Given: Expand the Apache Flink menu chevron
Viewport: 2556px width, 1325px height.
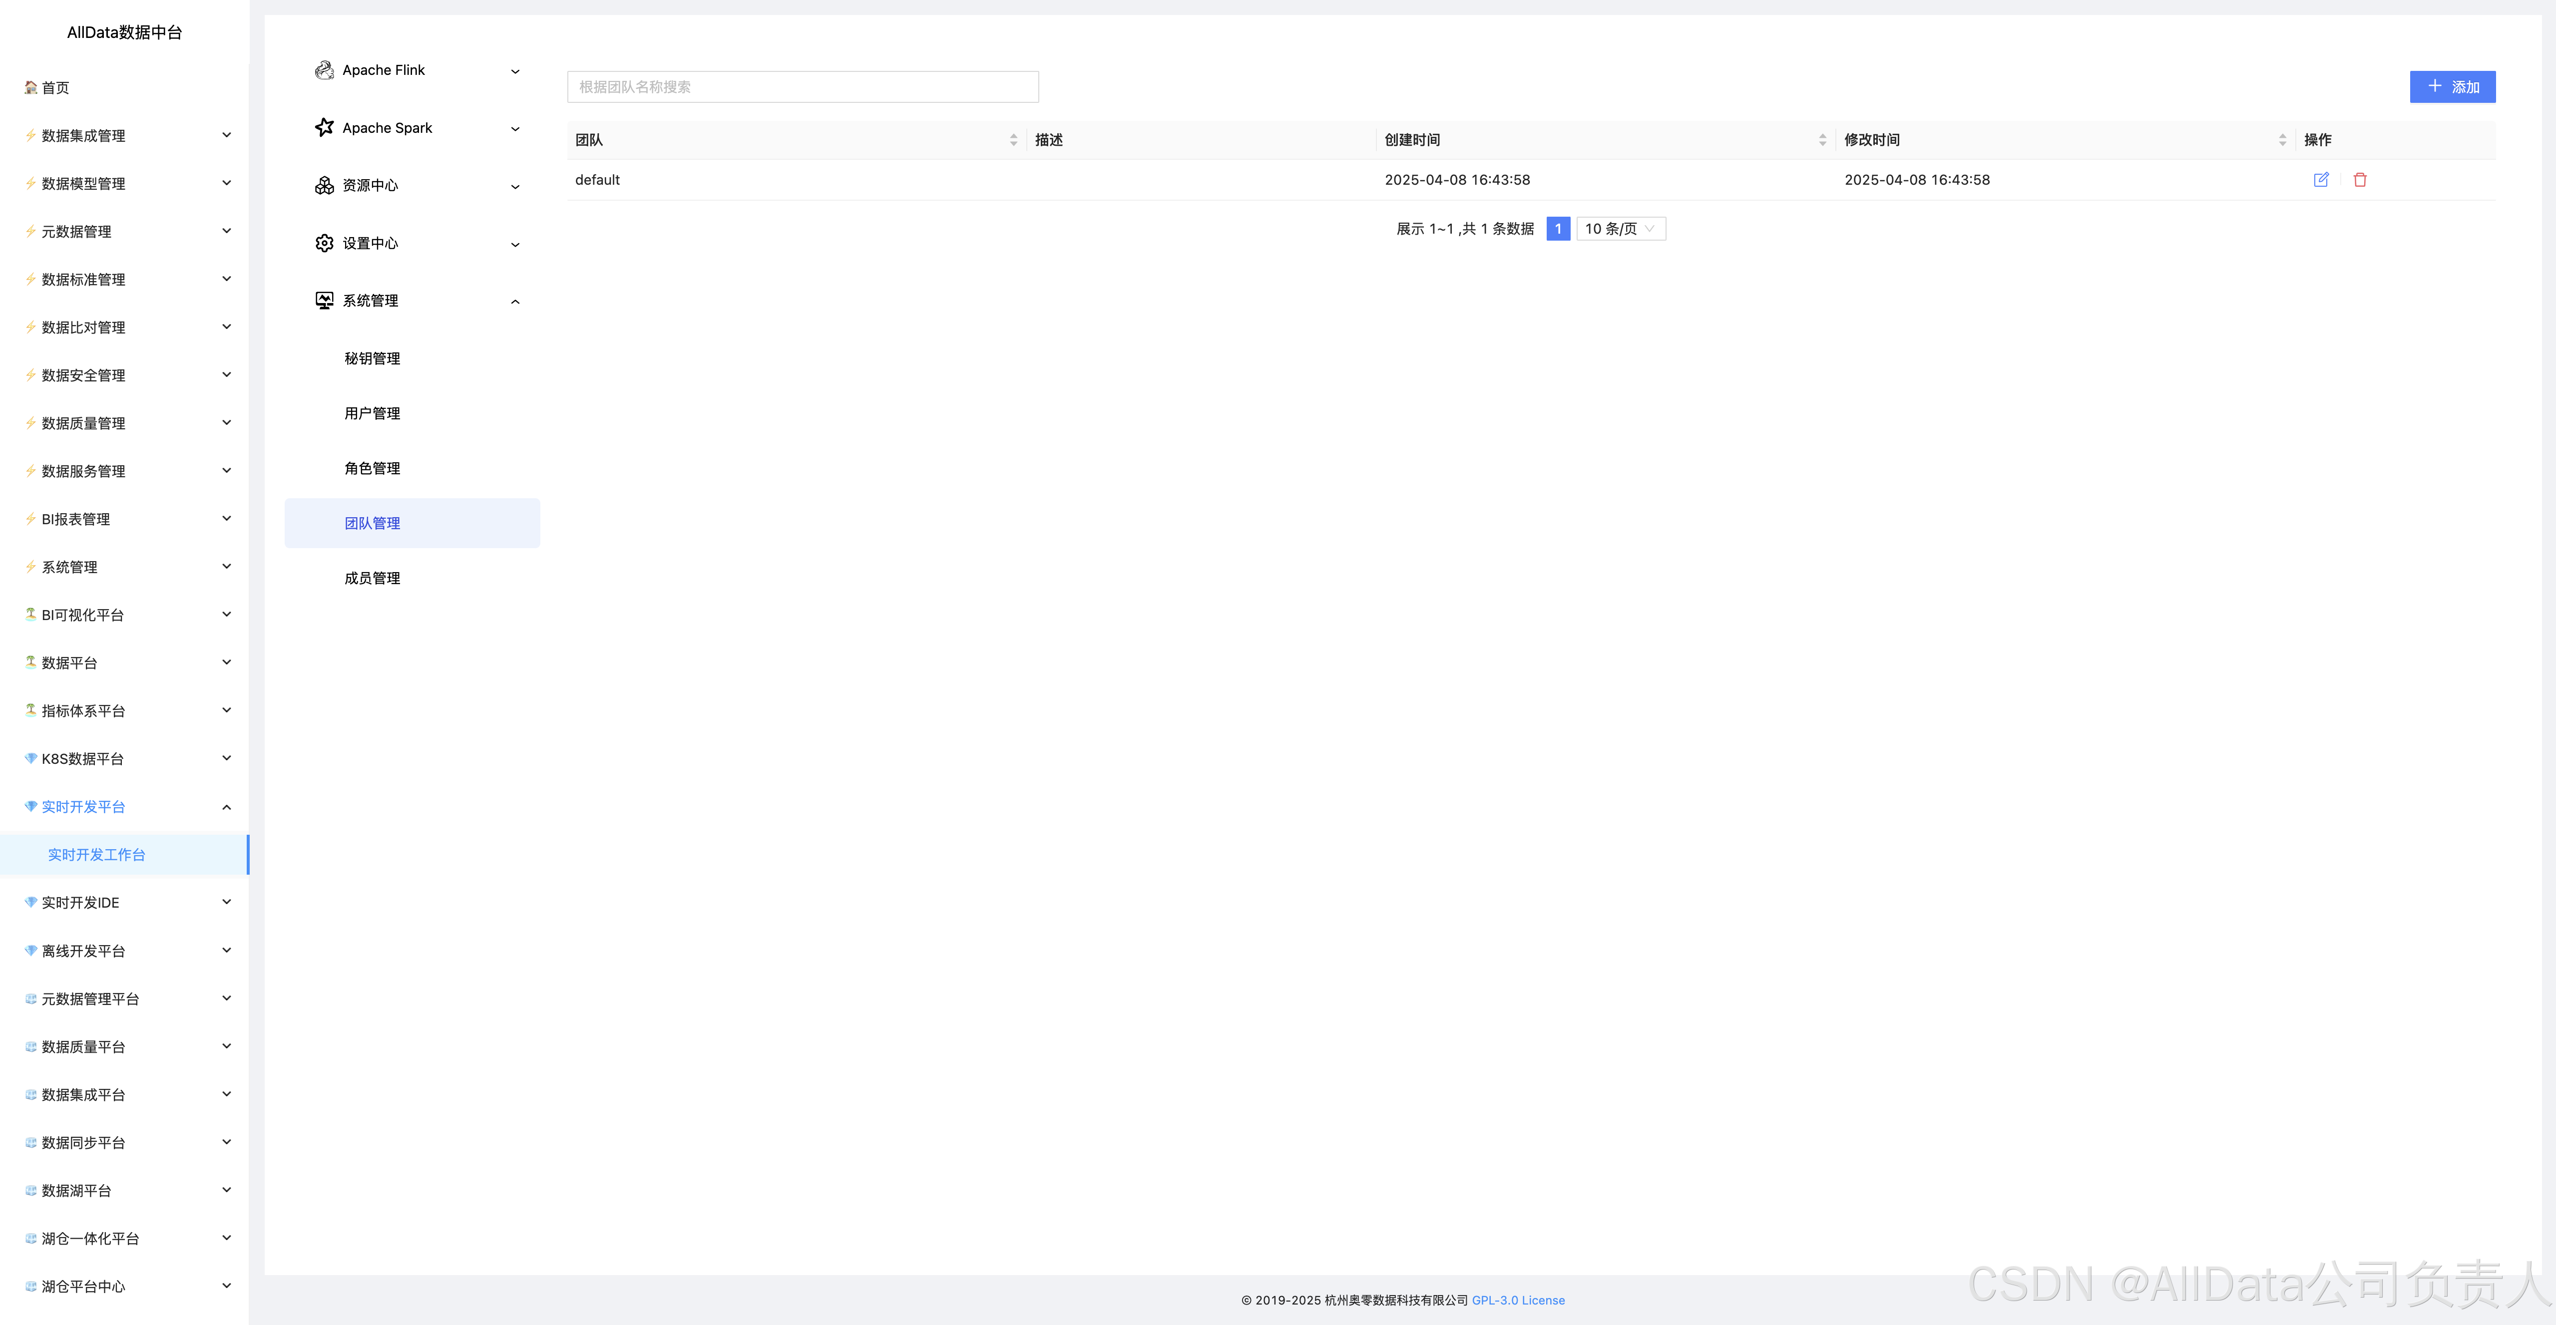Looking at the screenshot, I should point(515,71).
